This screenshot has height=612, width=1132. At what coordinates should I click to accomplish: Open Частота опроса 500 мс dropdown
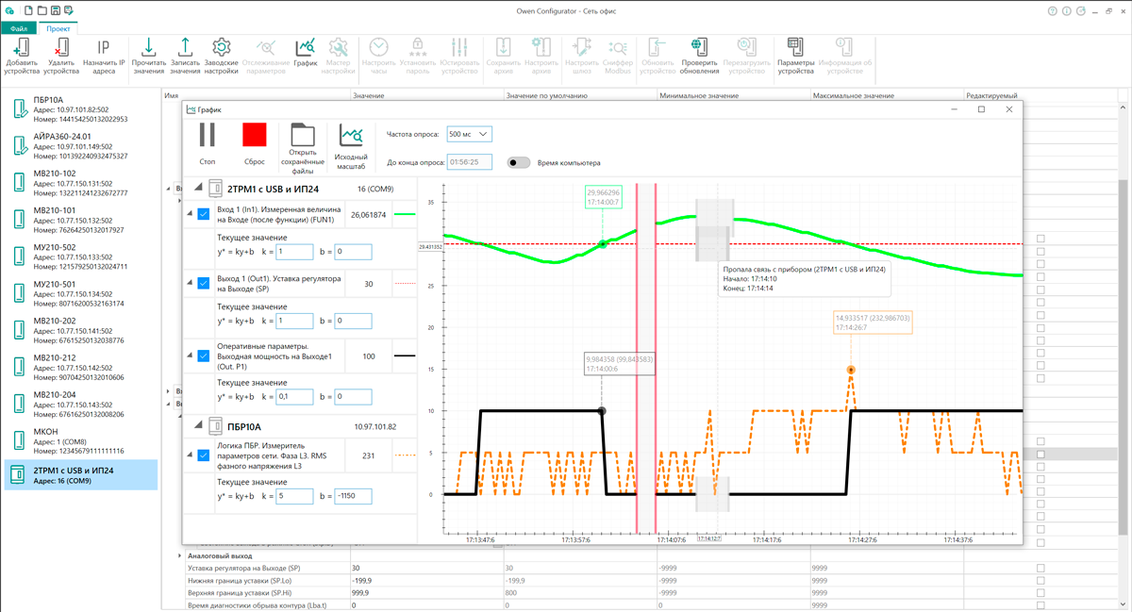[x=469, y=135]
